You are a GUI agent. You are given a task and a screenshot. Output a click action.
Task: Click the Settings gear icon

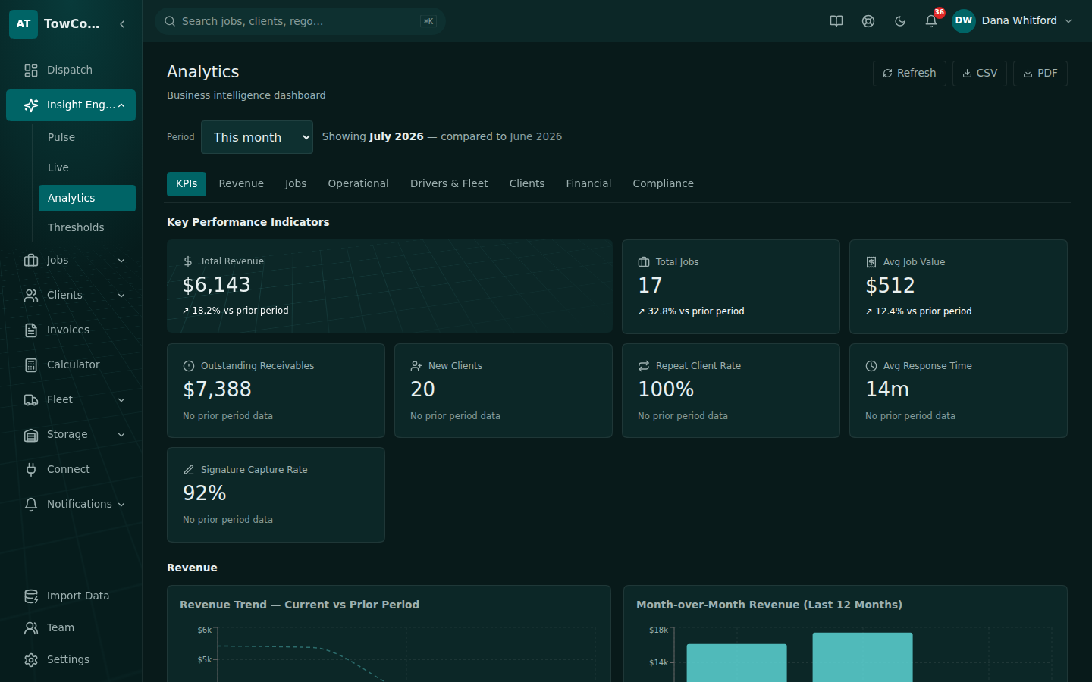[x=31, y=660]
